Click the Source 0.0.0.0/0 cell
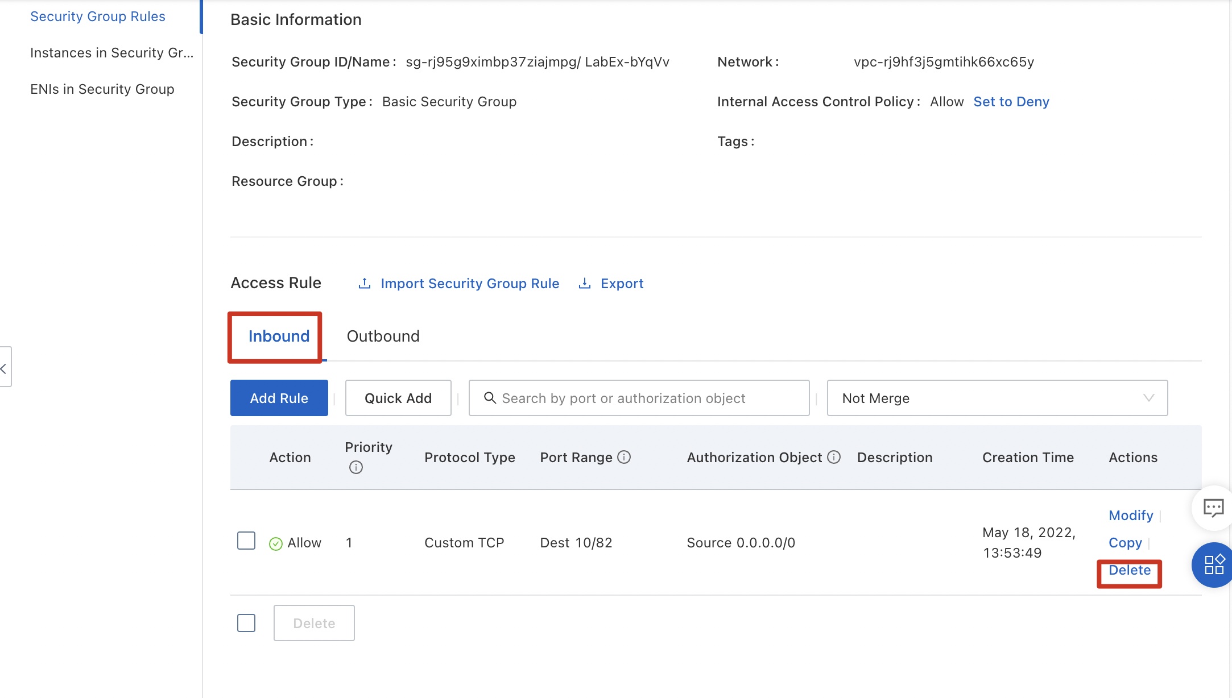The height and width of the screenshot is (698, 1232). point(741,543)
